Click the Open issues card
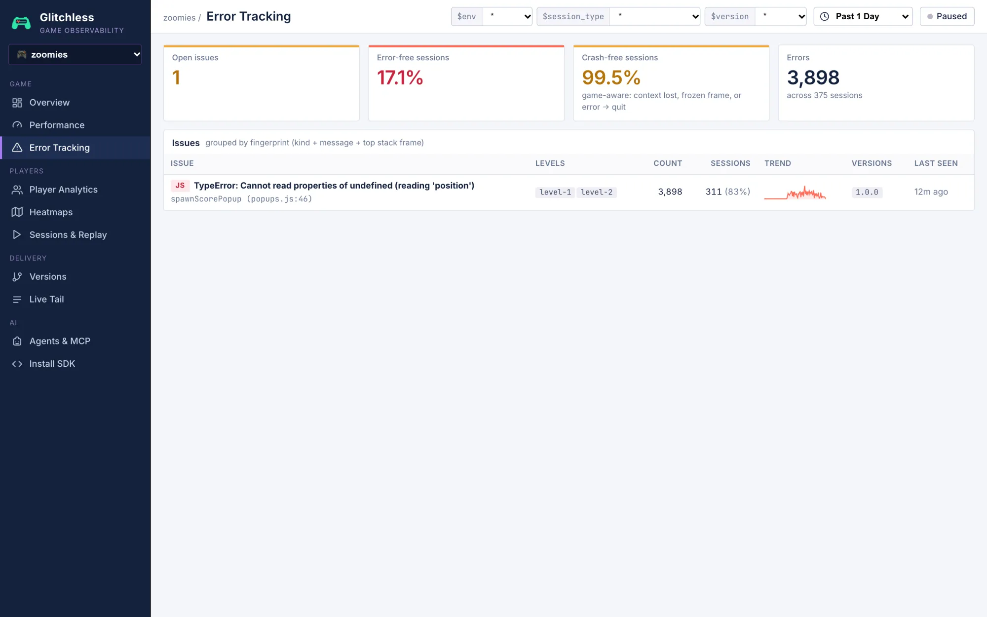Viewport: 987px width, 617px height. [262, 83]
